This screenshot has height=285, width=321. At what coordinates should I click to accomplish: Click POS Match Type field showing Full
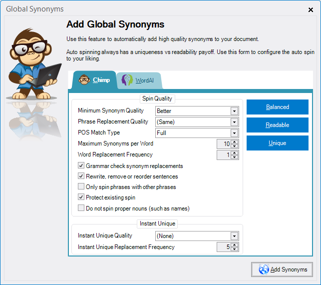click(197, 133)
